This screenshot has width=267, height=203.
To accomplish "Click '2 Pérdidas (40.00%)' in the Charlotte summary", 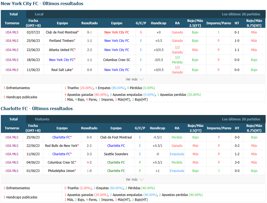I will pyautogui.click(x=140, y=188).
